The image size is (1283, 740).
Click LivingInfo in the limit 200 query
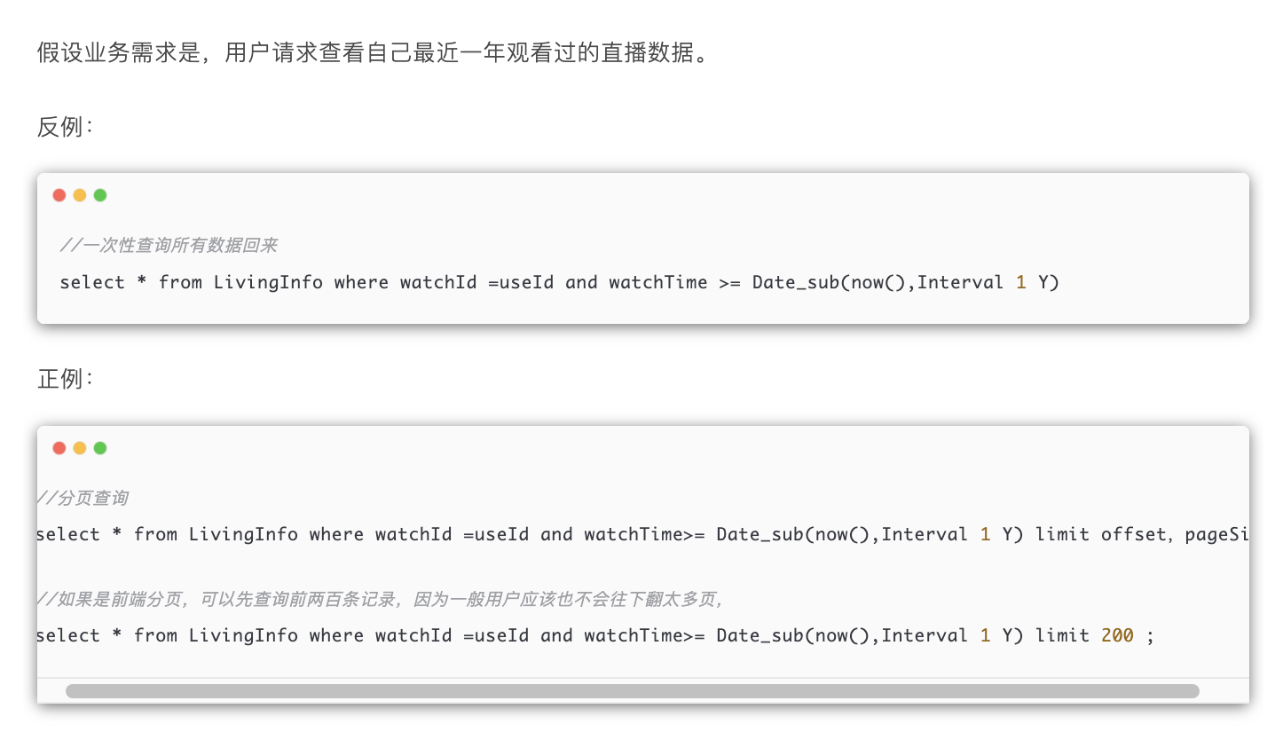coord(243,635)
